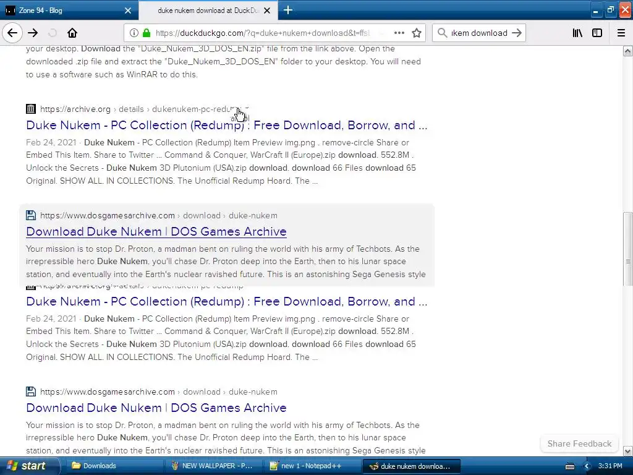The image size is (633, 475).
Task: View the green padlock connection details
Action: (147, 33)
